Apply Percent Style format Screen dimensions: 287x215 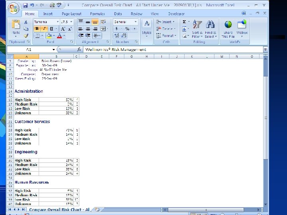pos(127,29)
